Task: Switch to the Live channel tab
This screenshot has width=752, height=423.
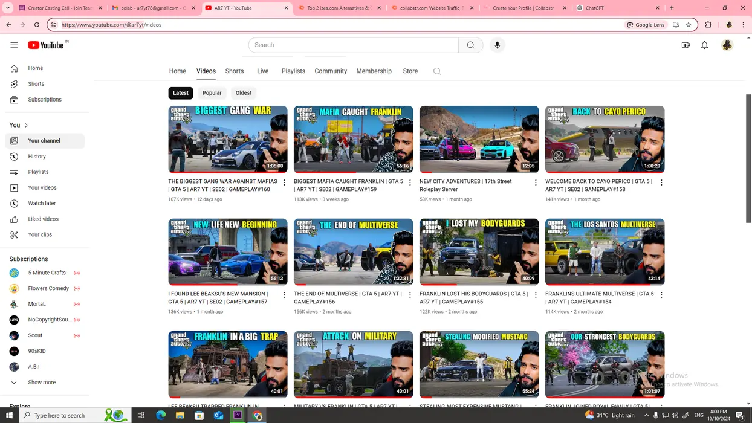Action: [x=262, y=71]
